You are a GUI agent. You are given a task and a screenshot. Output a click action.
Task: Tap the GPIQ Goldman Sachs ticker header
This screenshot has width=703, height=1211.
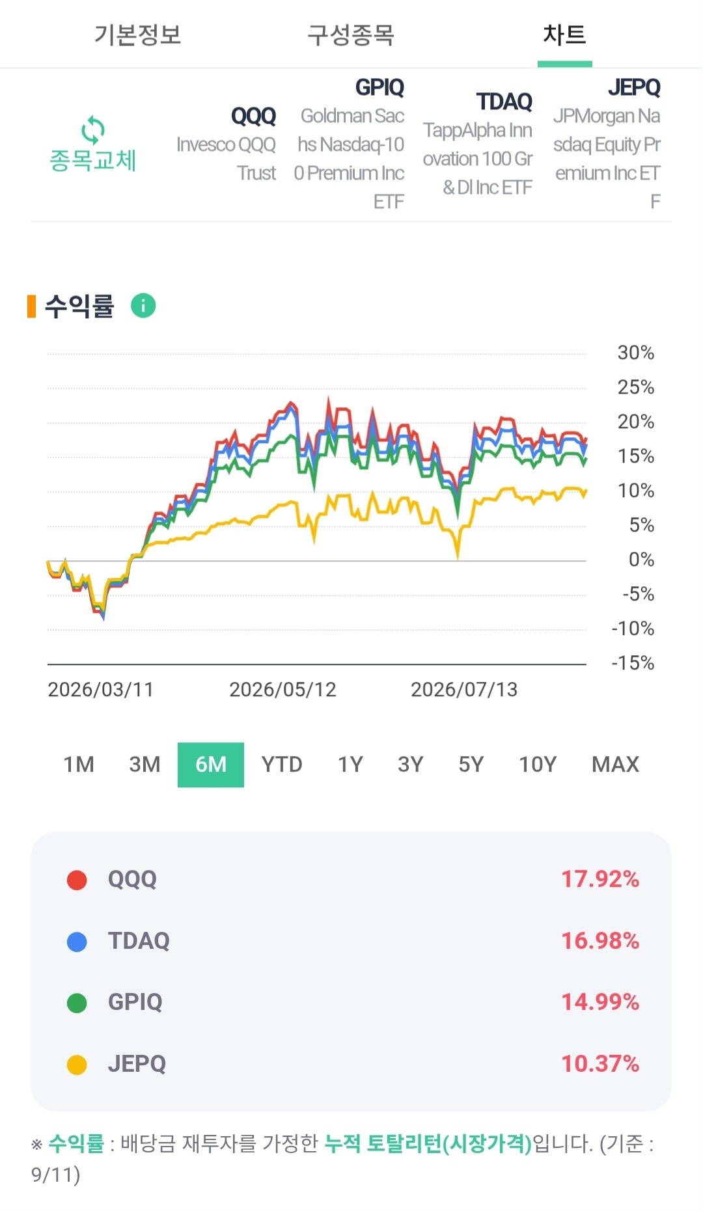tap(349, 144)
